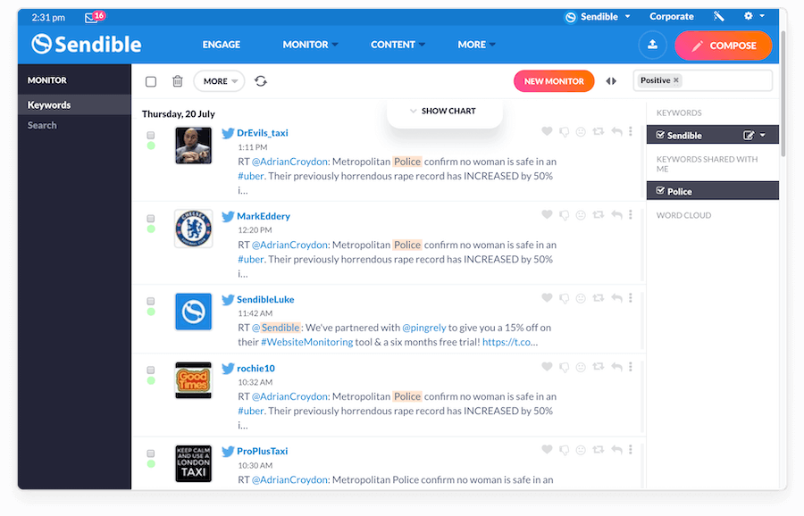Viewport: 804px width, 516px height.
Task: Like ProPlusTaxi's tweet with heart icon
Action: point(547,449)
